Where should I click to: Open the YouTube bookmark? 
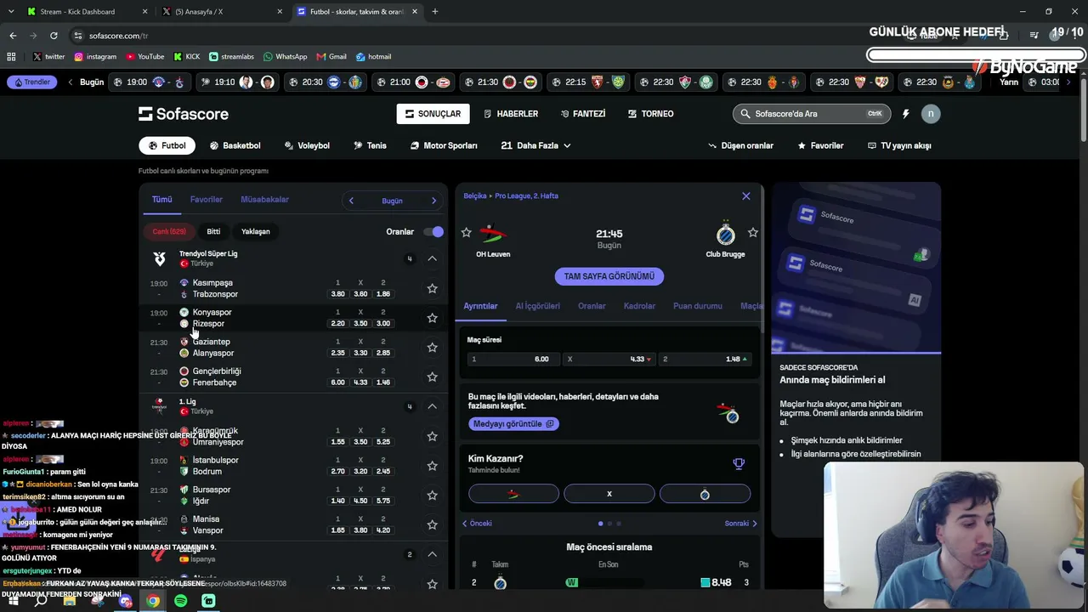point(144,57)
